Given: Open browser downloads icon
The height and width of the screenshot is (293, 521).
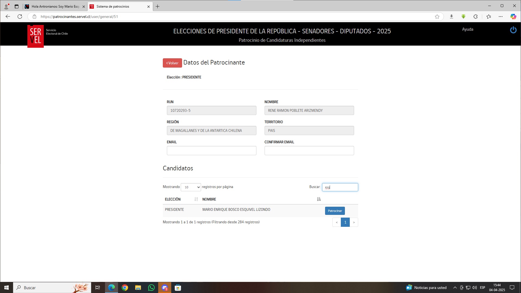Looking at the screenshot, I should pos(451,17).
